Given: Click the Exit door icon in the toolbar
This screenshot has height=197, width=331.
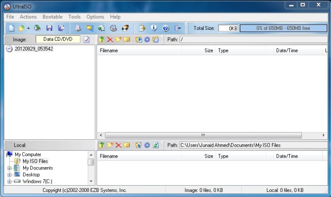Looking at the screenshot, I should [178, 28].
